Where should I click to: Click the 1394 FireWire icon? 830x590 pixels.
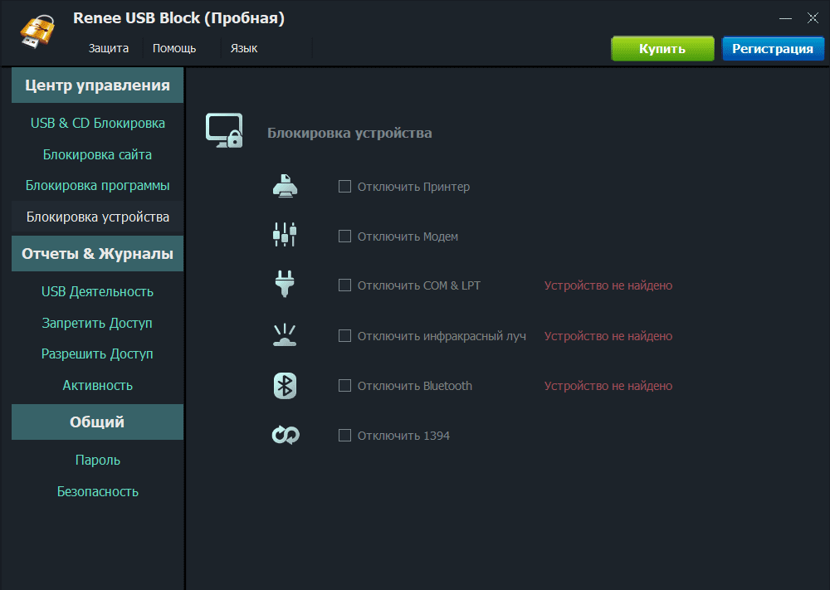(285, 434)
